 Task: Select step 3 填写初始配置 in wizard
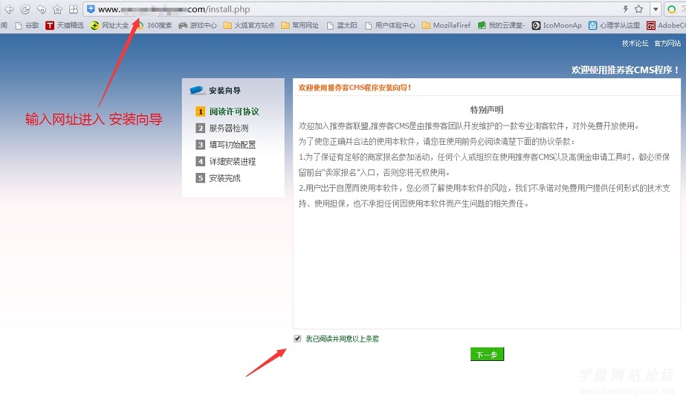[x=232, y=145]
